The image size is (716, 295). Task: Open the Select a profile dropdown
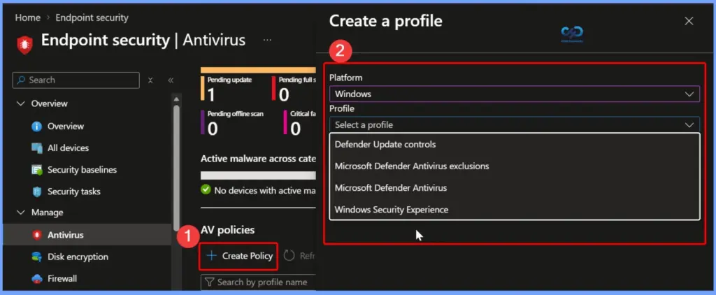(515, 124)
